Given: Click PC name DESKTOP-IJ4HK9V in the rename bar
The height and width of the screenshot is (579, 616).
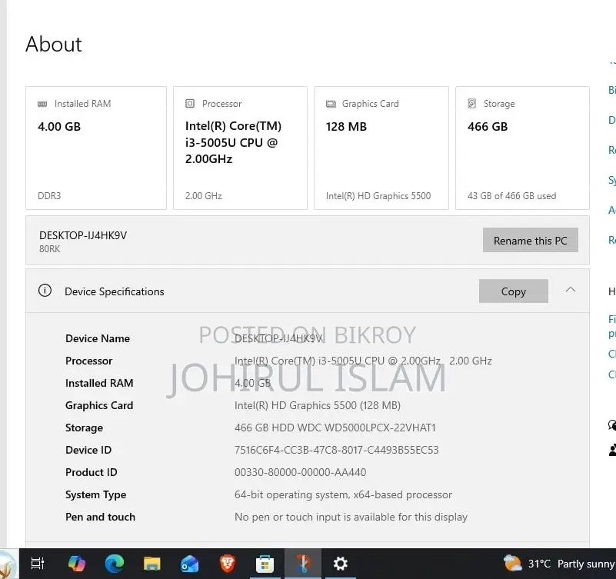Looking at the screenshot, I should click(83, 235).
